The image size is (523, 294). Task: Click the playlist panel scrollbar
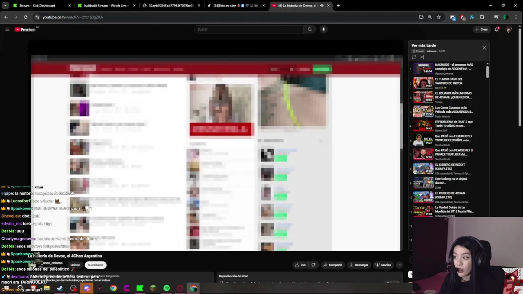point(487,71)
